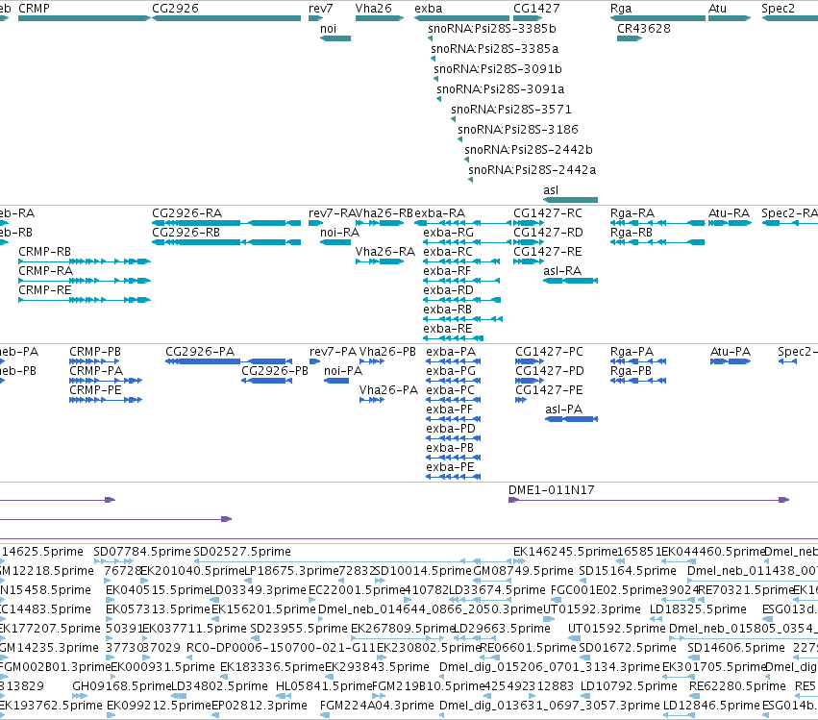Image resolution: width=818 pixels, height=720 pixels.
Task: Open the rev7 gene feature
Action: pos(315,18)
